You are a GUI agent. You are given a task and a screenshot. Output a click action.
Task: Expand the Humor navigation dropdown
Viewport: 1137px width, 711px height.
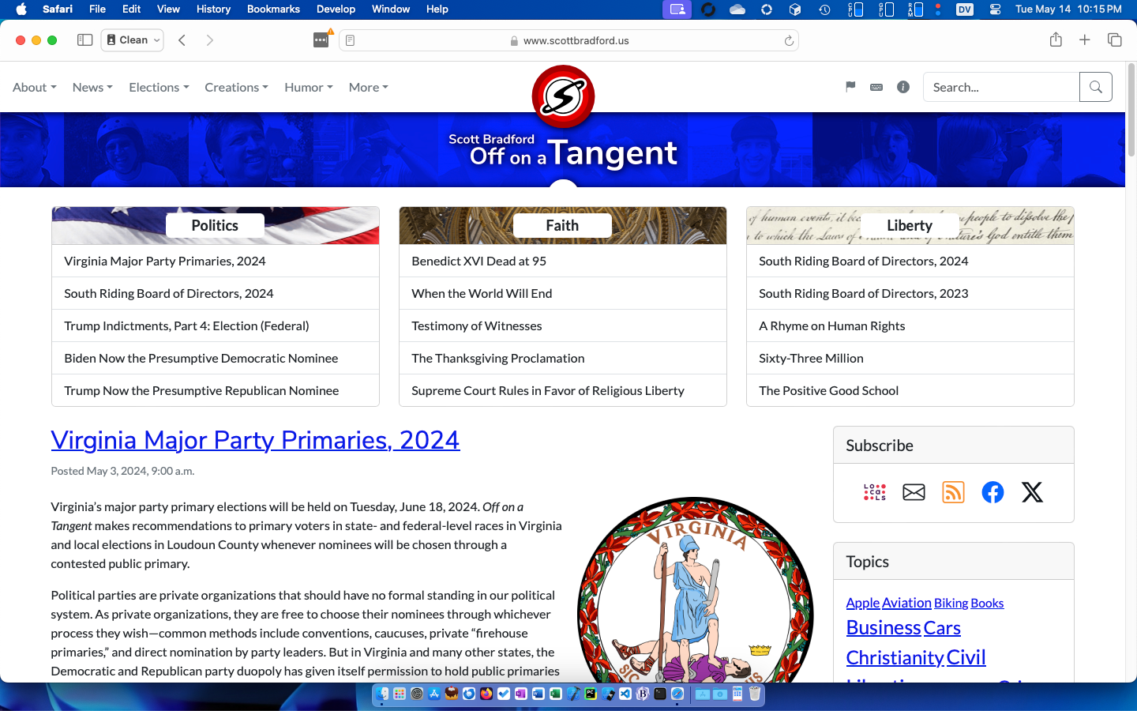(308, 87)
